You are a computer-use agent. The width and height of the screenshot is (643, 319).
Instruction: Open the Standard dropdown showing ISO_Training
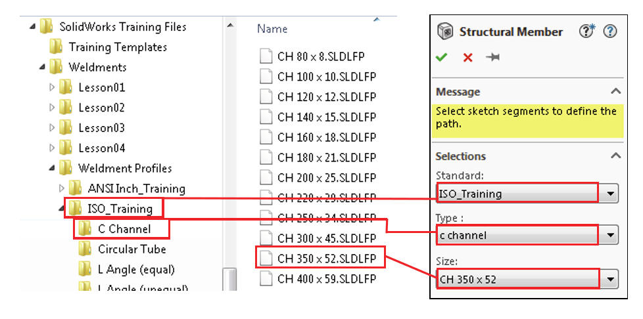coord(610,194)
